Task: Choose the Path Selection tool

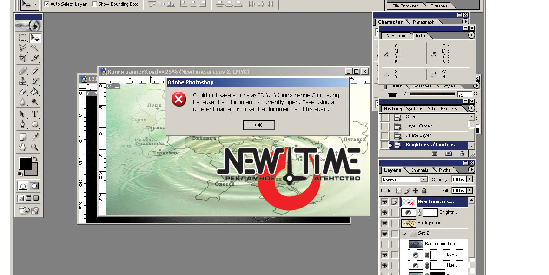Action: coord(23,114)
